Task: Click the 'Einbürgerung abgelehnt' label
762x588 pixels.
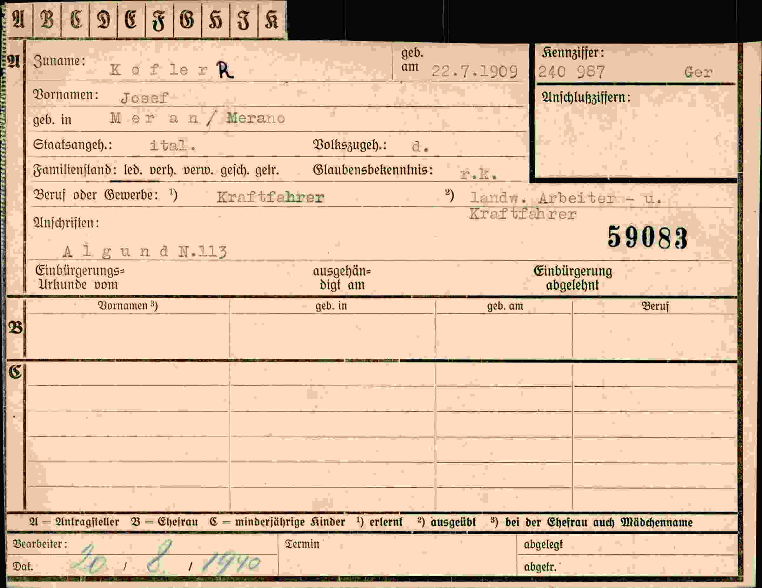Action: pyautogui.click(x=572, y=278)
